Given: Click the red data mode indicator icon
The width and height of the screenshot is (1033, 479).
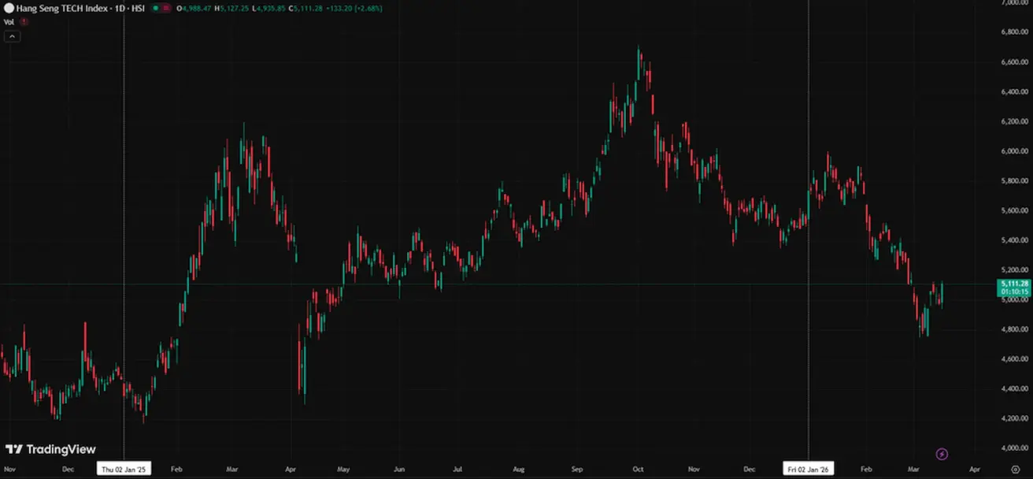Looking at the screenshot, I should 167,8.
